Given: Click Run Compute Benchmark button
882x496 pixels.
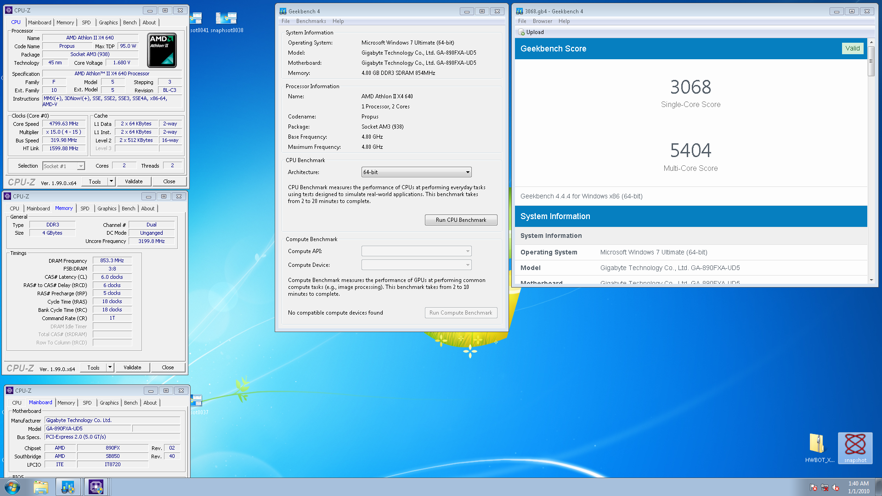Looking at the screenshot, I should click(461, 313).
